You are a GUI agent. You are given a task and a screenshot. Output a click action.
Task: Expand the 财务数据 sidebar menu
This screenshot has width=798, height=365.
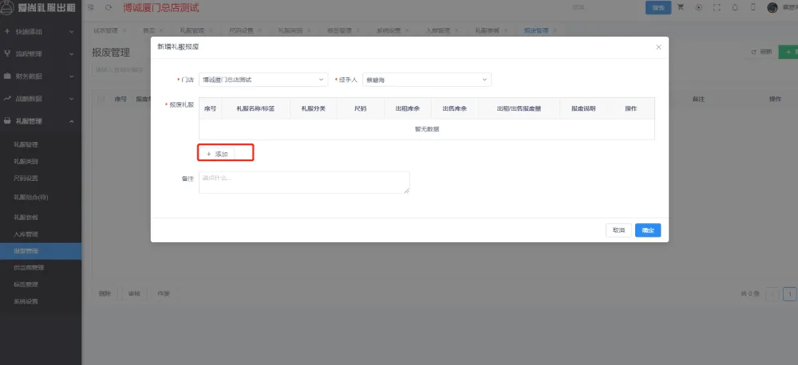pyautogui.click(x=40, y=77)
